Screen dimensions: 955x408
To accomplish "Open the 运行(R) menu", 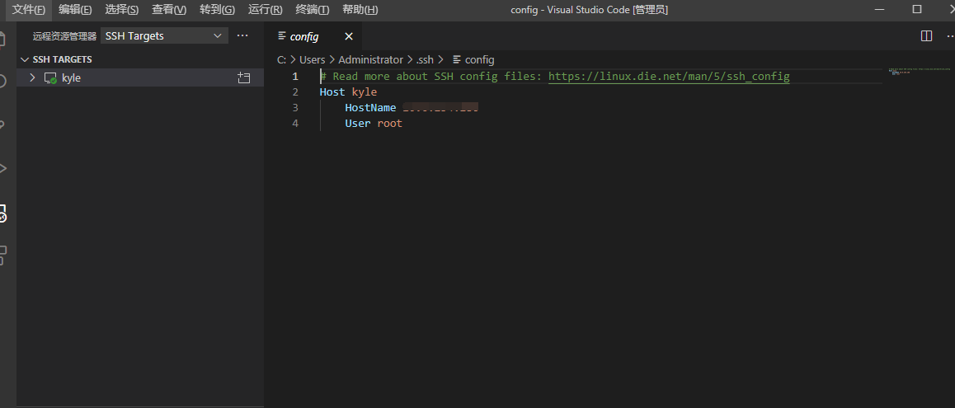I will click(265, 10).
